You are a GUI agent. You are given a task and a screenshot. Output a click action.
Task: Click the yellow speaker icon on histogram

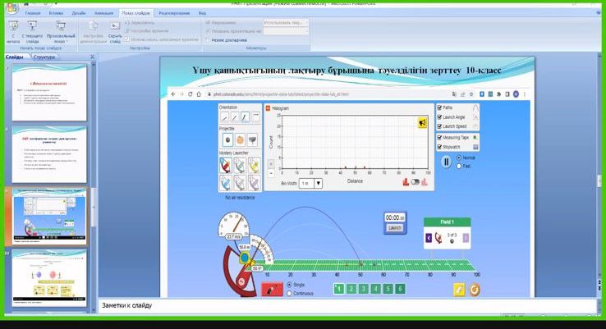(422, 122)
